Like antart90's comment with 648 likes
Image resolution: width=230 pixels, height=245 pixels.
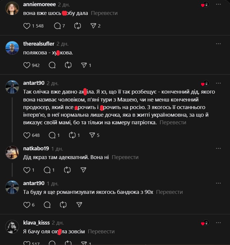click(27, 135)
